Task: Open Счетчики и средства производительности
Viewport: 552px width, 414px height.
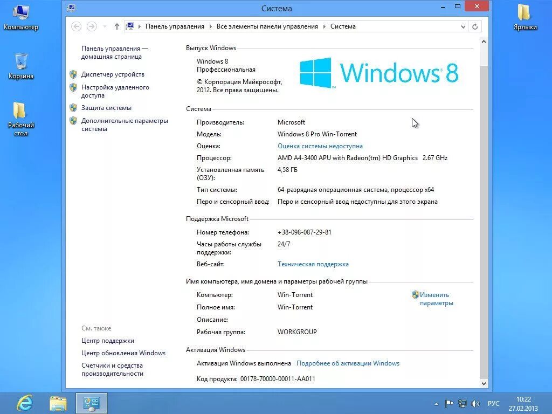Action: click(112, 370)
